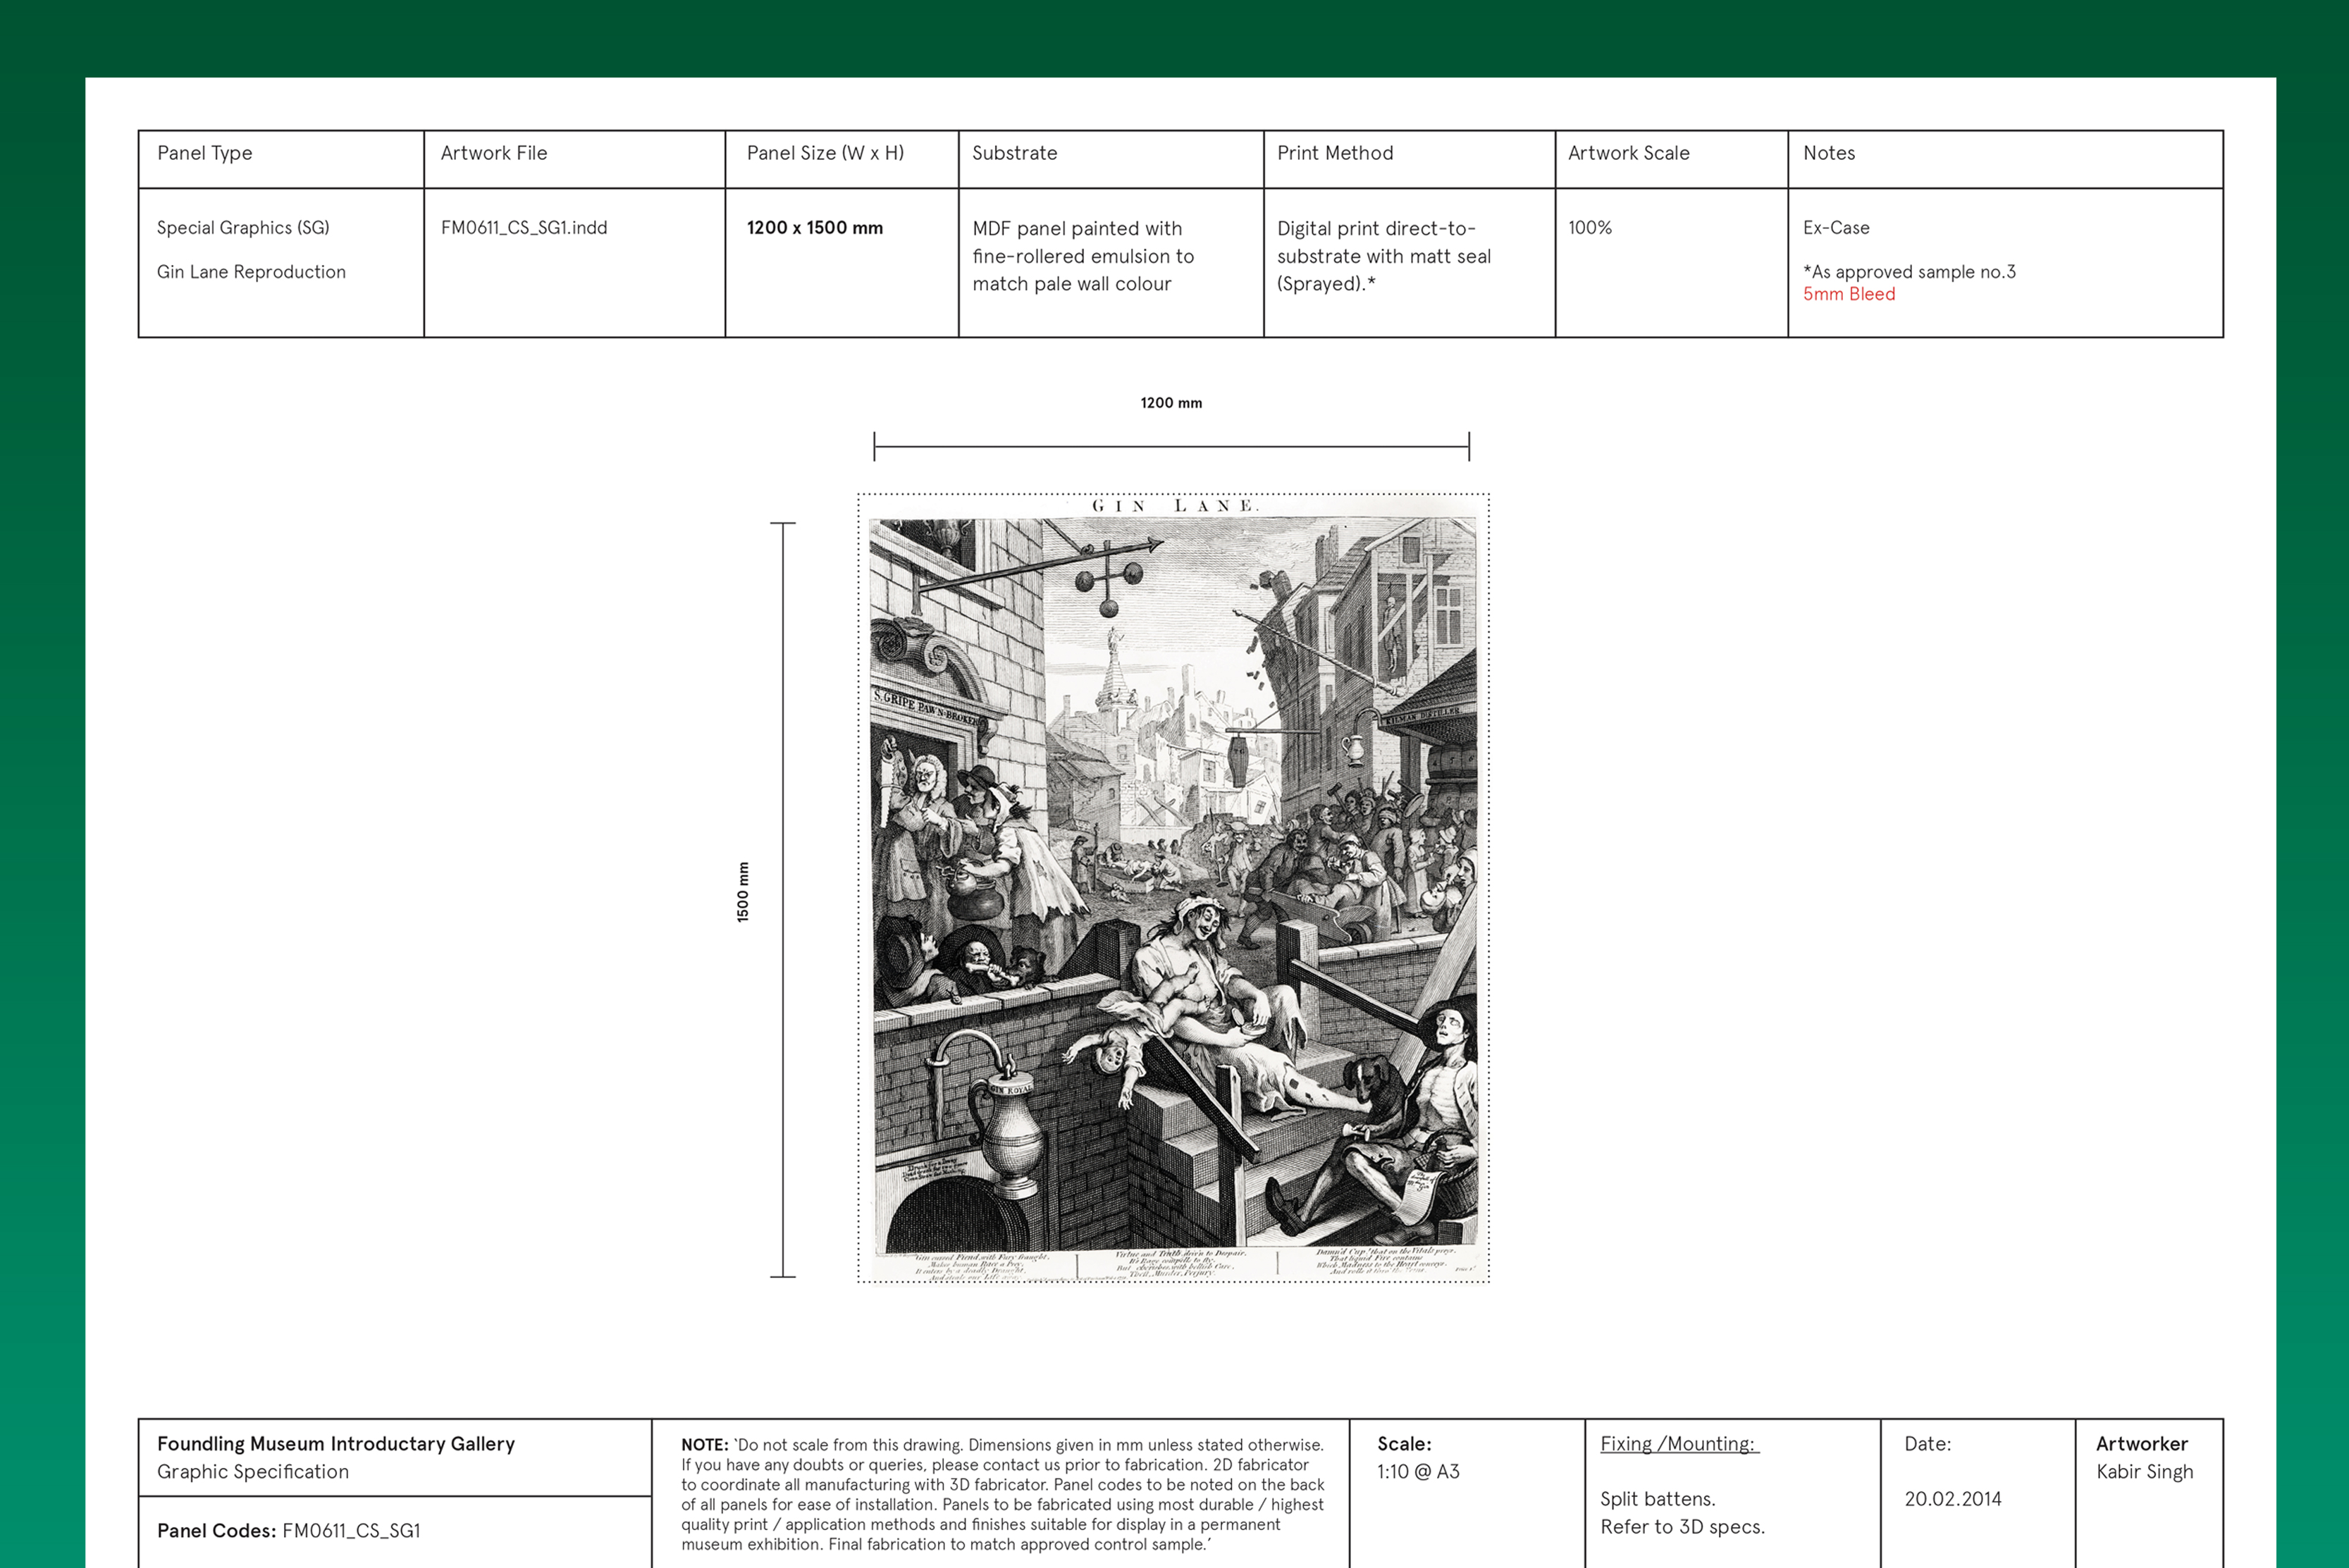
Task: Click the Artwork File header cell
Action: [494, 153]
